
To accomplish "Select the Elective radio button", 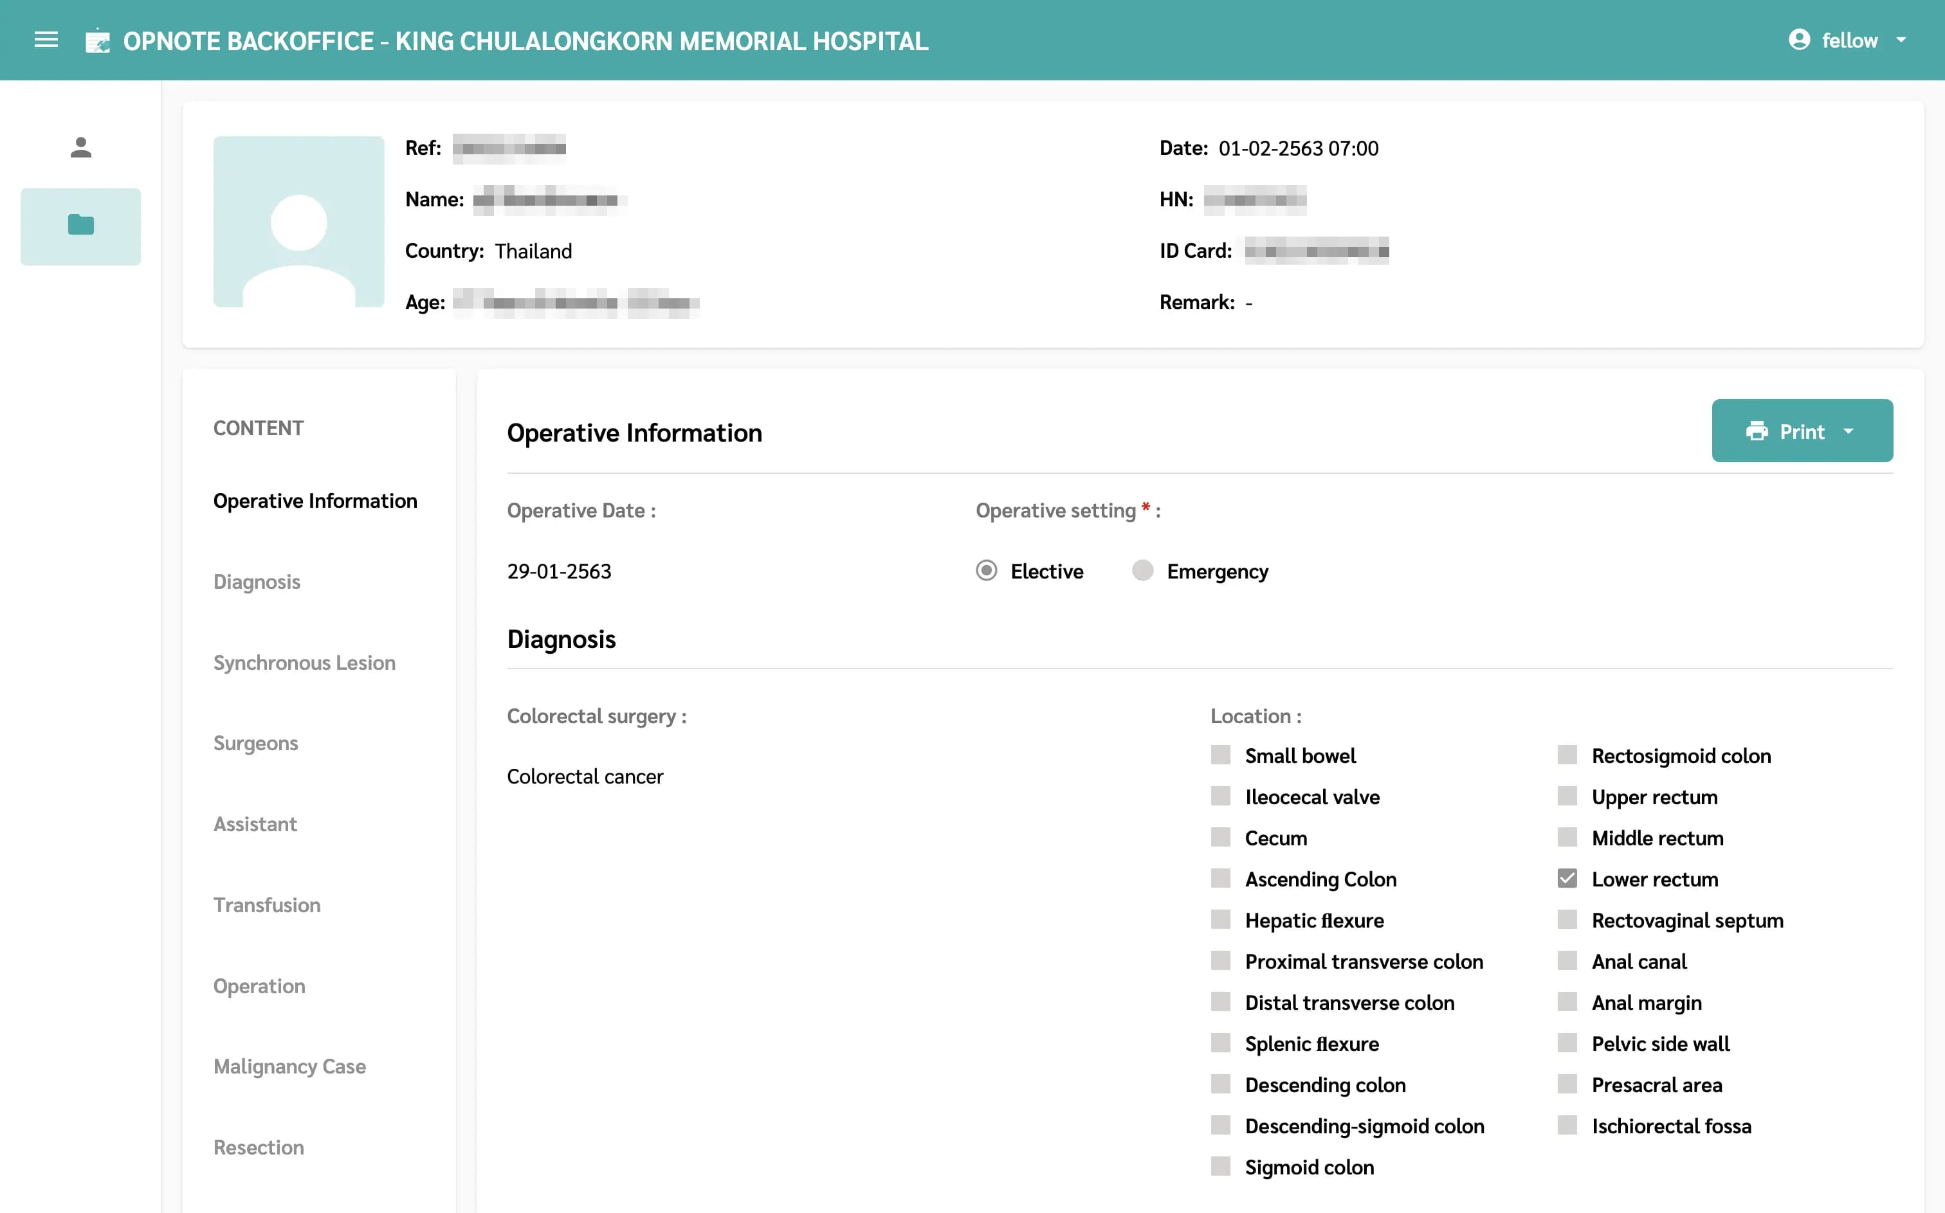I will [x=986, y=570].
